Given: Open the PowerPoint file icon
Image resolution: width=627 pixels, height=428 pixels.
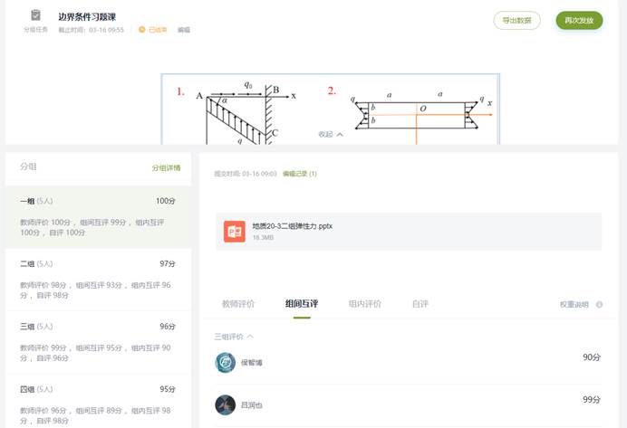Looking at the screenshot, I should click(235, 232).
